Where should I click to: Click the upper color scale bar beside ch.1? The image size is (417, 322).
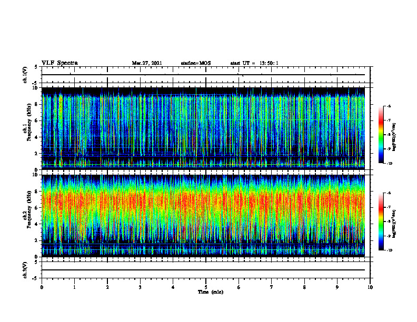pyautogui.click(x=381, y=135)
